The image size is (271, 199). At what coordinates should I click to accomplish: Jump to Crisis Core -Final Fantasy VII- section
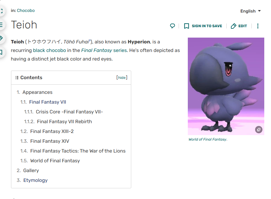[69, 112]
